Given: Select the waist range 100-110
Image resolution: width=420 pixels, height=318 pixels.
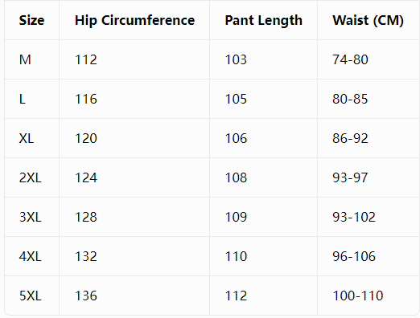Looking at the screenshot, I should pyautogui.click(x=358, y=296).
